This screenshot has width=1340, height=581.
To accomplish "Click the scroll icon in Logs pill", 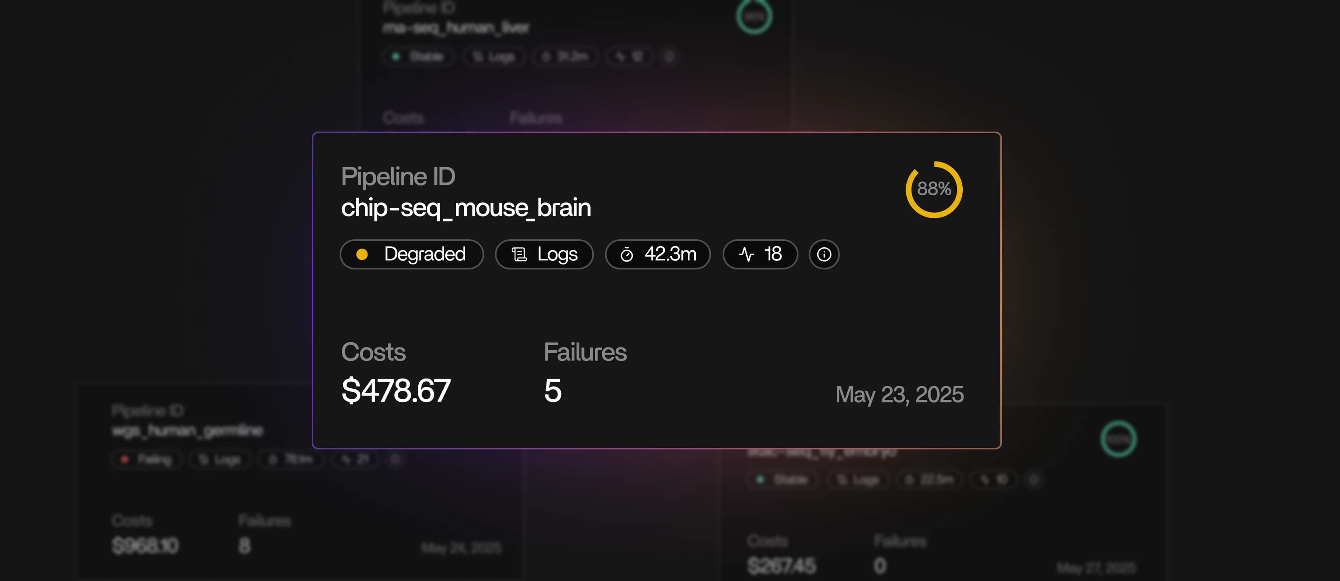I will pyautogui.click(x=519, y=254).
